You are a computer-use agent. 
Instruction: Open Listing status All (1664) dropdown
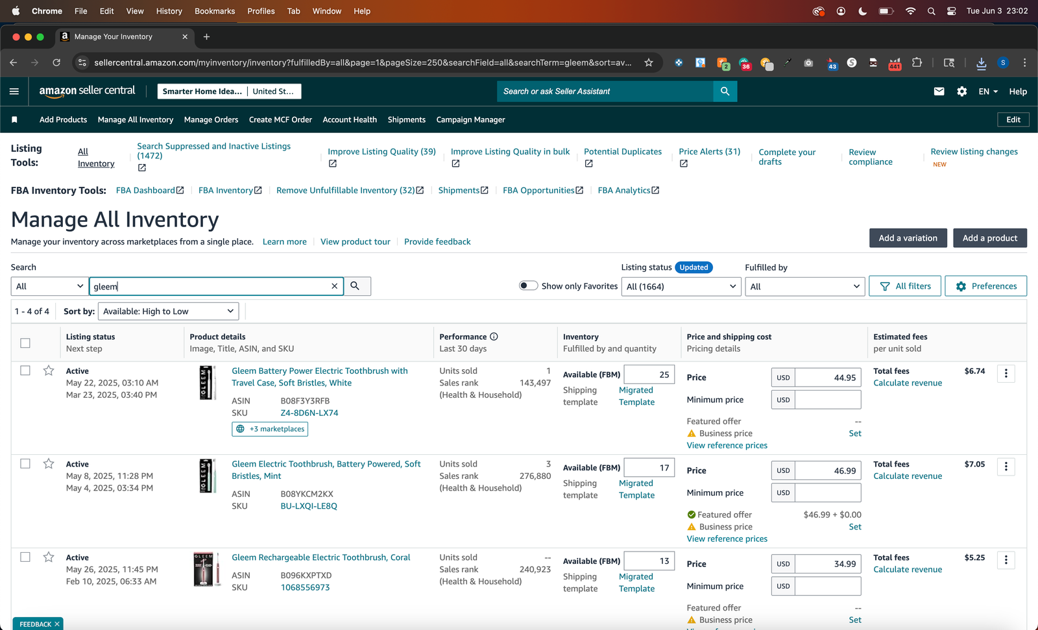[681, 286]
